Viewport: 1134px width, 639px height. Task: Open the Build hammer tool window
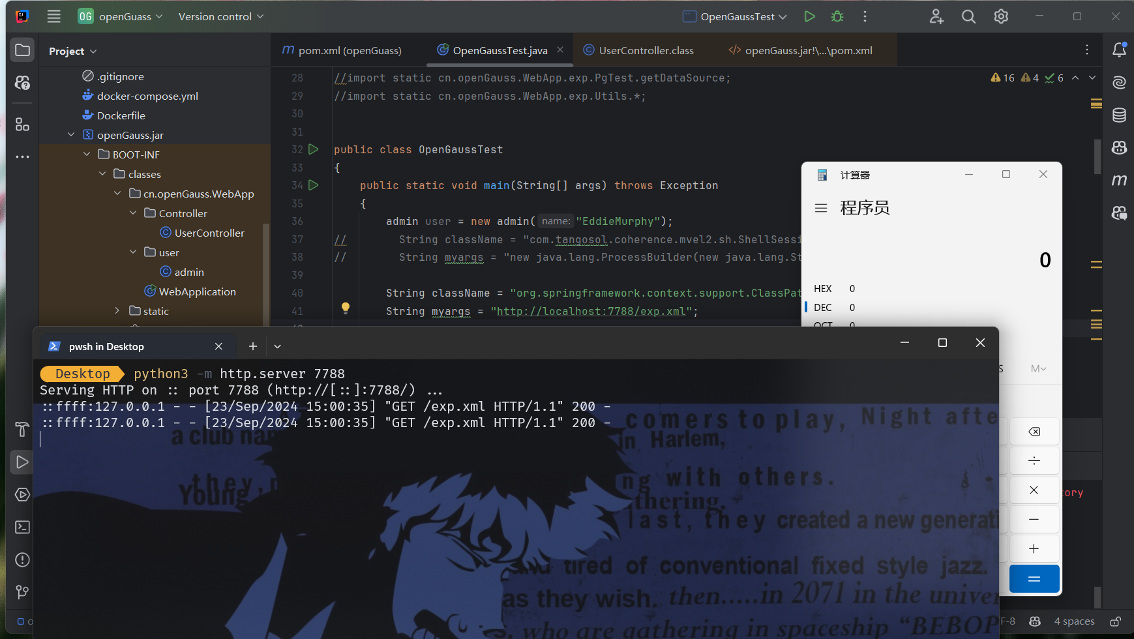pos(22,429)
